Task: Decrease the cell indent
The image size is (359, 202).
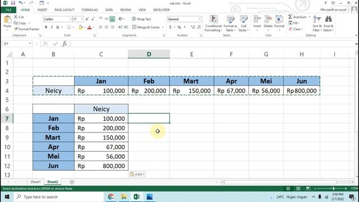Action: [120, 27]
